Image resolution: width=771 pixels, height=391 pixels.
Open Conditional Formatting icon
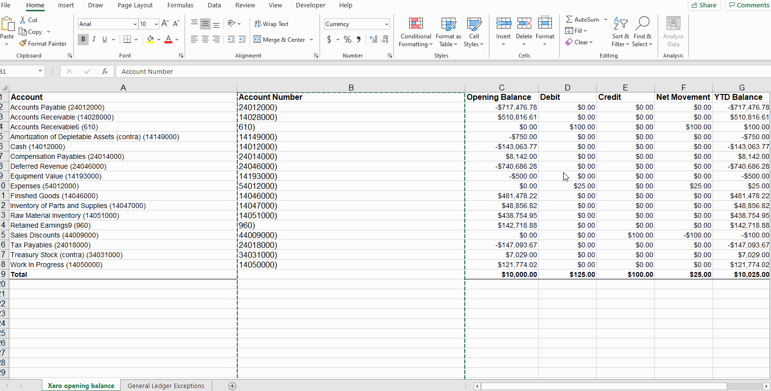pos(416,24)
